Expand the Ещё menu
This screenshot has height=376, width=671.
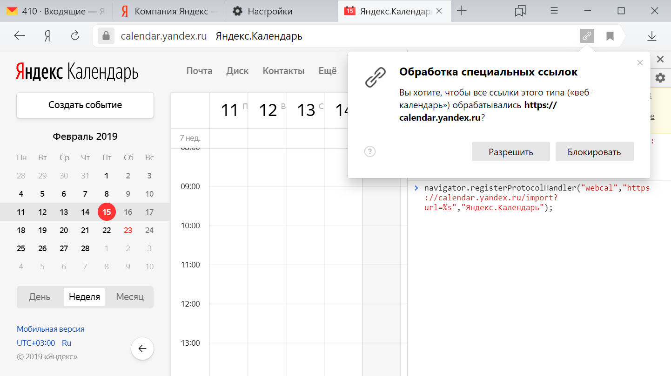(327, 71)
